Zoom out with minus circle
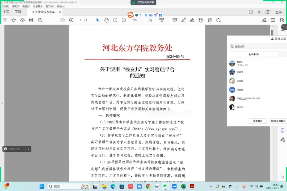Viewport: 287px width, 191px height. pyautogui.click(x=115, y=20)
